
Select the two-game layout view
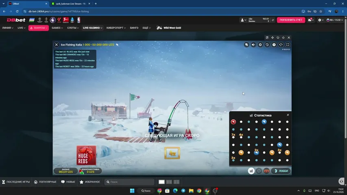(x=169, y=182)
